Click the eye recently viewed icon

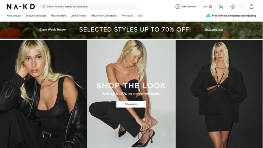pyautogui.click(x=233, y=7)
